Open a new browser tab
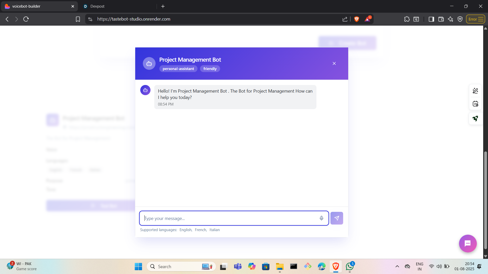The height and width of the screenshot is (274, 488). [163, 6]
